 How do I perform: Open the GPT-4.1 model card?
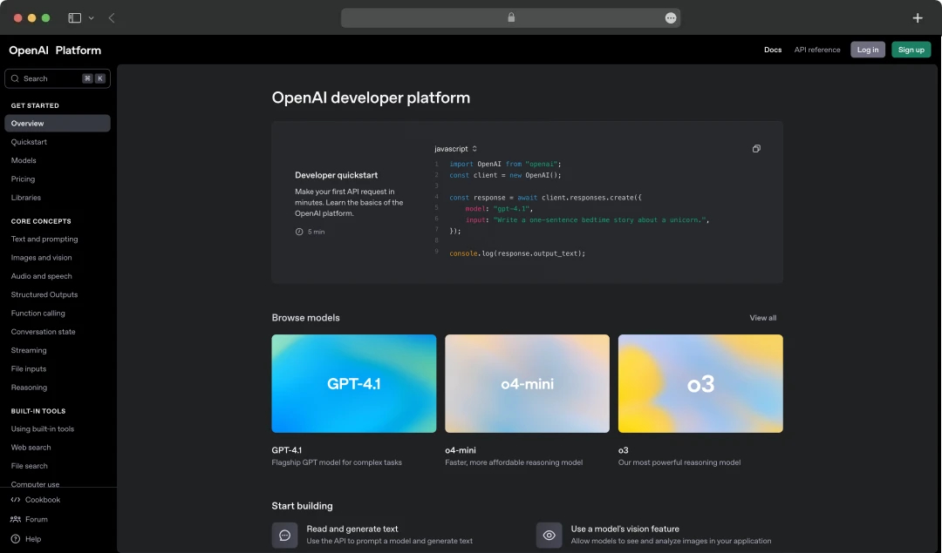pyautogui.click(x=353, y=383)
